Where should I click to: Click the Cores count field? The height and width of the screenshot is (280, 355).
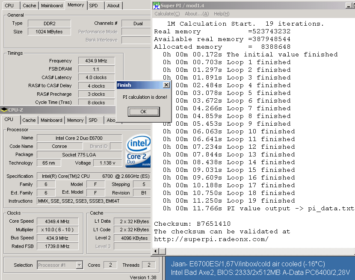(110, 265)
